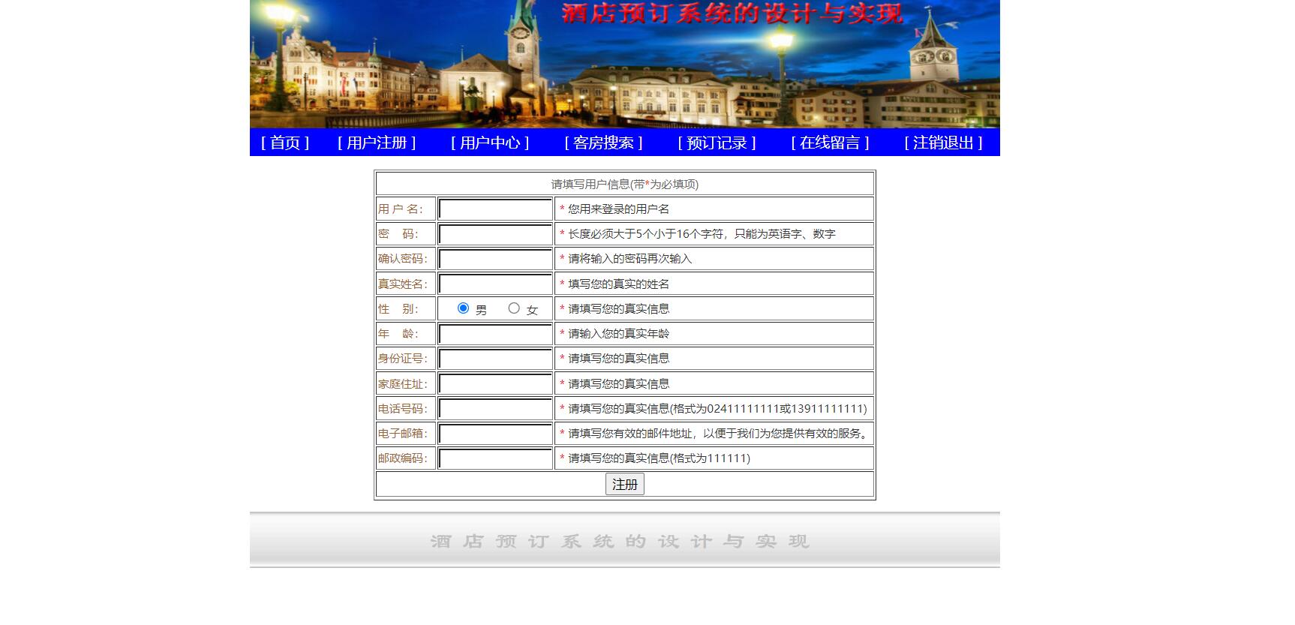This screenshot has height=625, width=1295.
Task: Click the 邮政编码 label
Action: click(x=403, y=458)
